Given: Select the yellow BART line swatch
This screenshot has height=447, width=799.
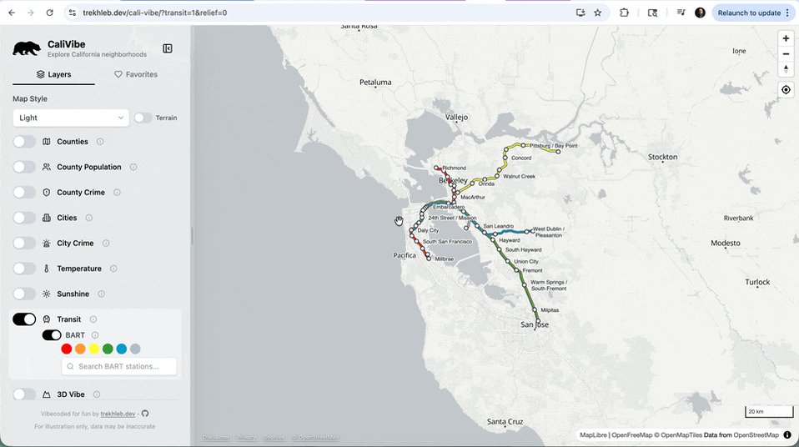Looking at the screenshot, I should point(93,349).
